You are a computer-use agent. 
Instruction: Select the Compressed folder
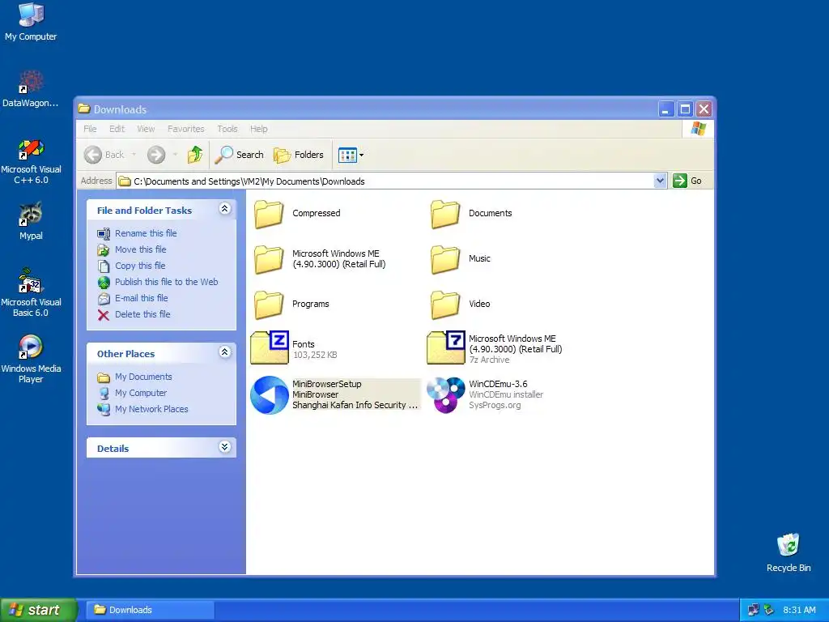coord(297,214)
